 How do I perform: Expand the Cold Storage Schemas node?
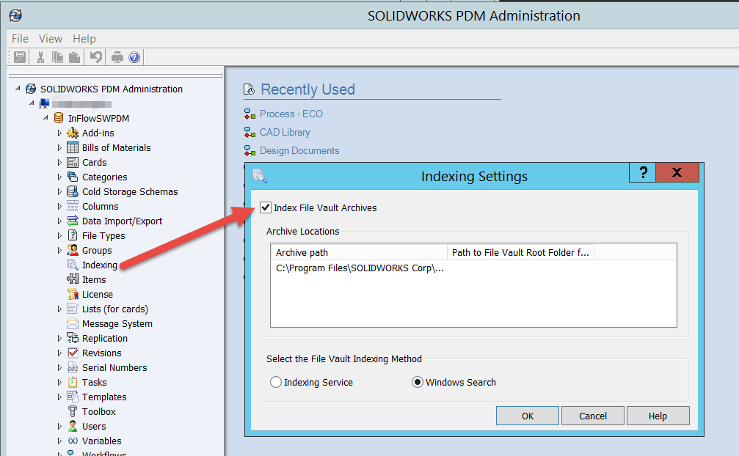[59, 191]
